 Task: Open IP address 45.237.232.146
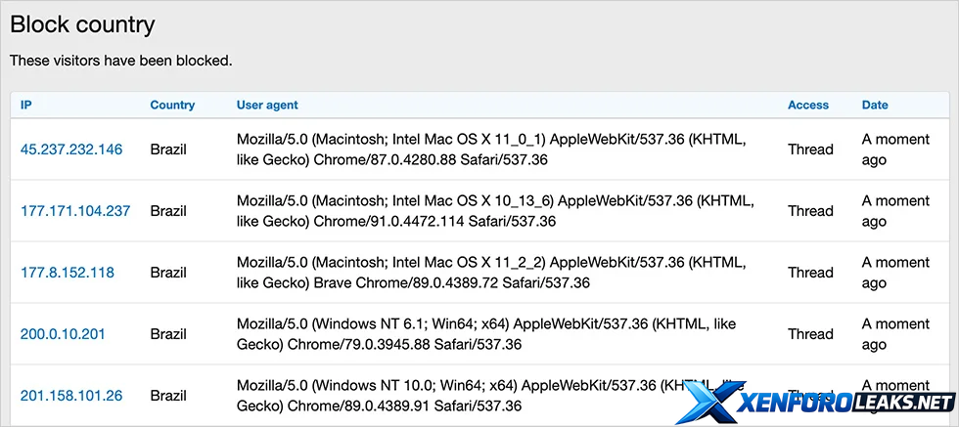[71, 149]
